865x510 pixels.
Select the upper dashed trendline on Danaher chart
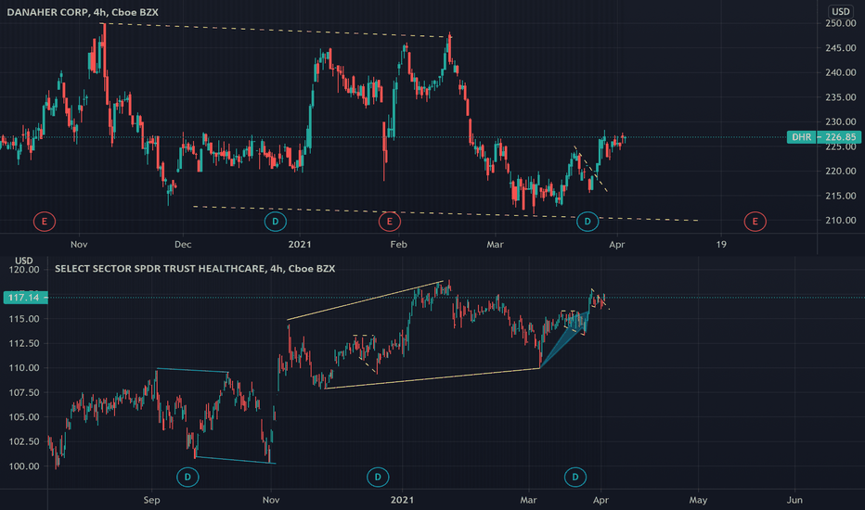tap(276, 31)
